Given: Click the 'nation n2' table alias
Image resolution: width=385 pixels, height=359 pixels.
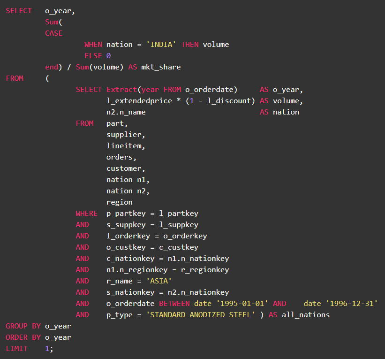Looking at the screenshot, I should point(126,191).
